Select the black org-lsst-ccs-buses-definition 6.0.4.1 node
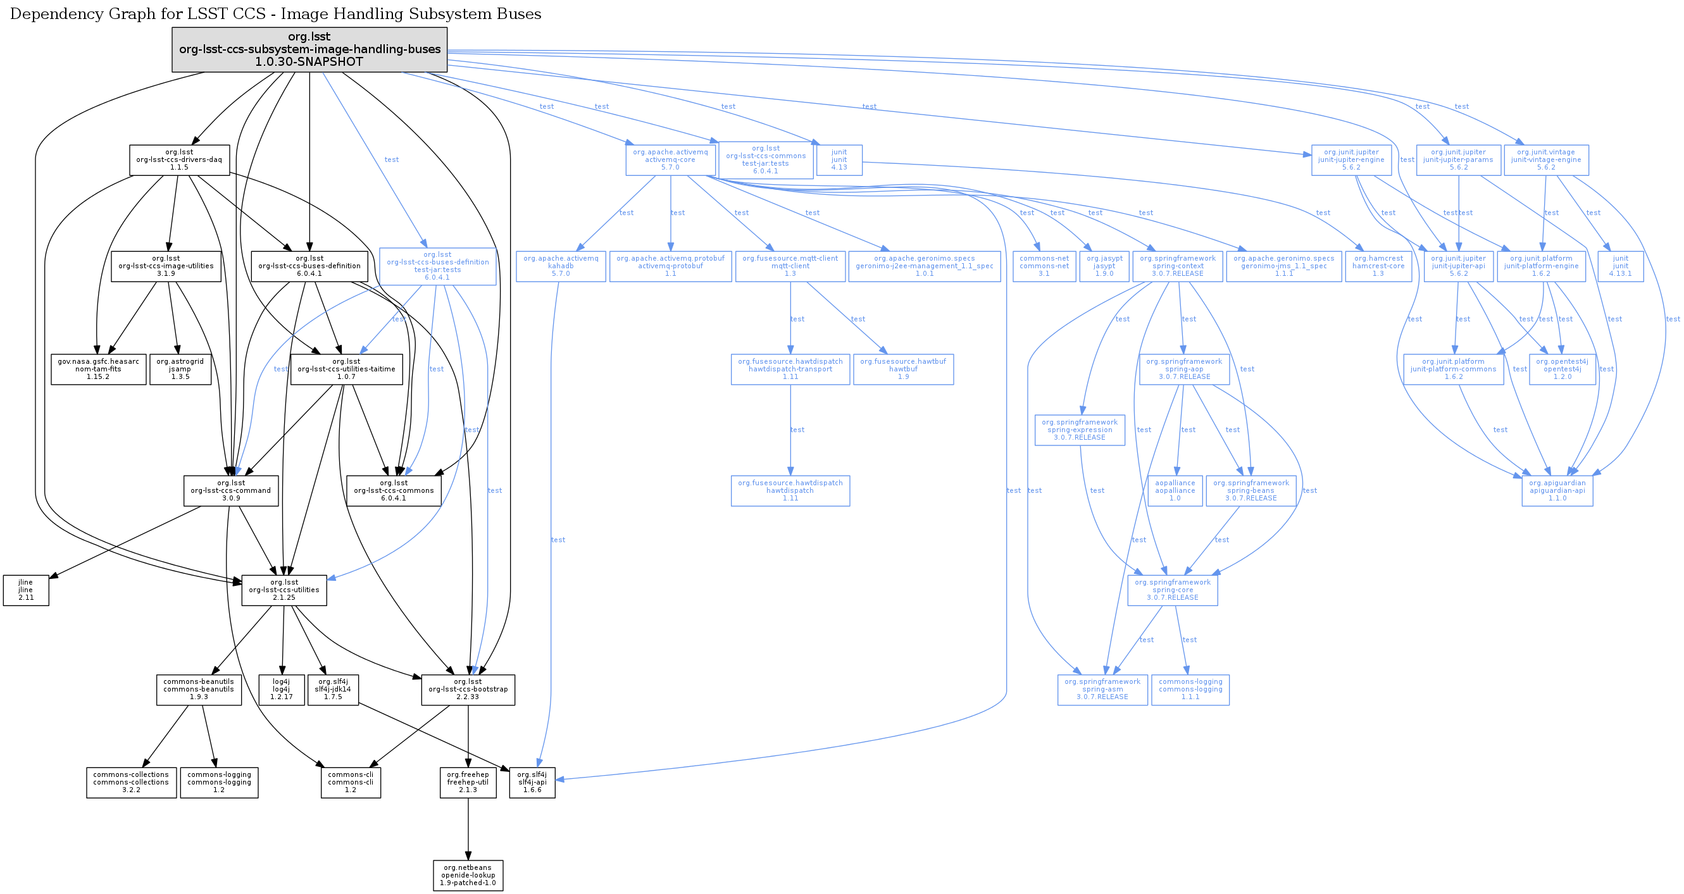The image size is (1684, 894). point(309,266)
